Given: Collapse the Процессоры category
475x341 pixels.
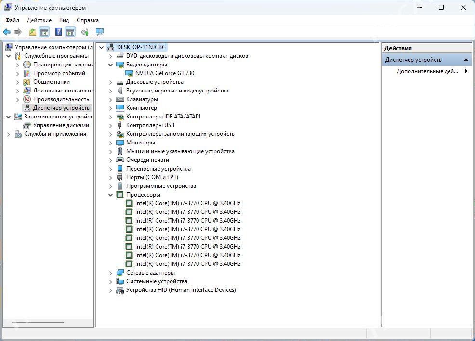Looking at the screenshot, I should pyautogui.click(x=111, y=195).
